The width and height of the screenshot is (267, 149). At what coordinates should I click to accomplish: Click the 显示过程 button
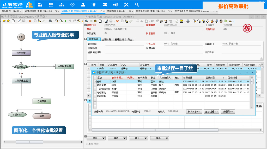[211, 112]
